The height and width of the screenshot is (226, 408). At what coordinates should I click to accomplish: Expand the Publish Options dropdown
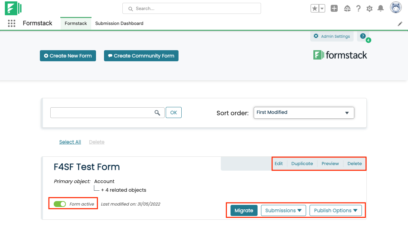[x=335, y=210]
